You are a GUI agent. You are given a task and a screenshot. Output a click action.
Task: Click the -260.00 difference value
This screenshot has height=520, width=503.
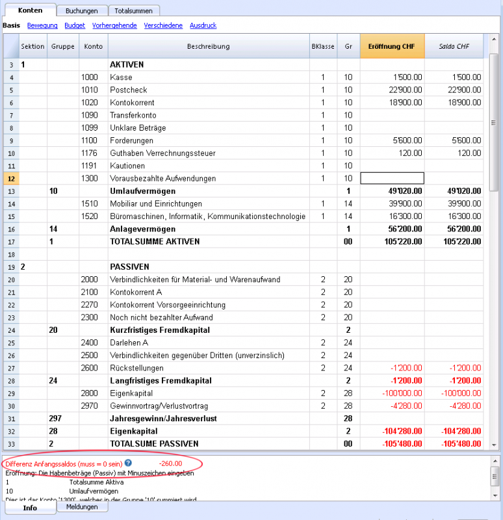[170, 463]
